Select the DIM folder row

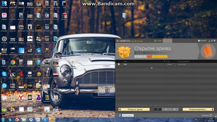click(166, 64)
